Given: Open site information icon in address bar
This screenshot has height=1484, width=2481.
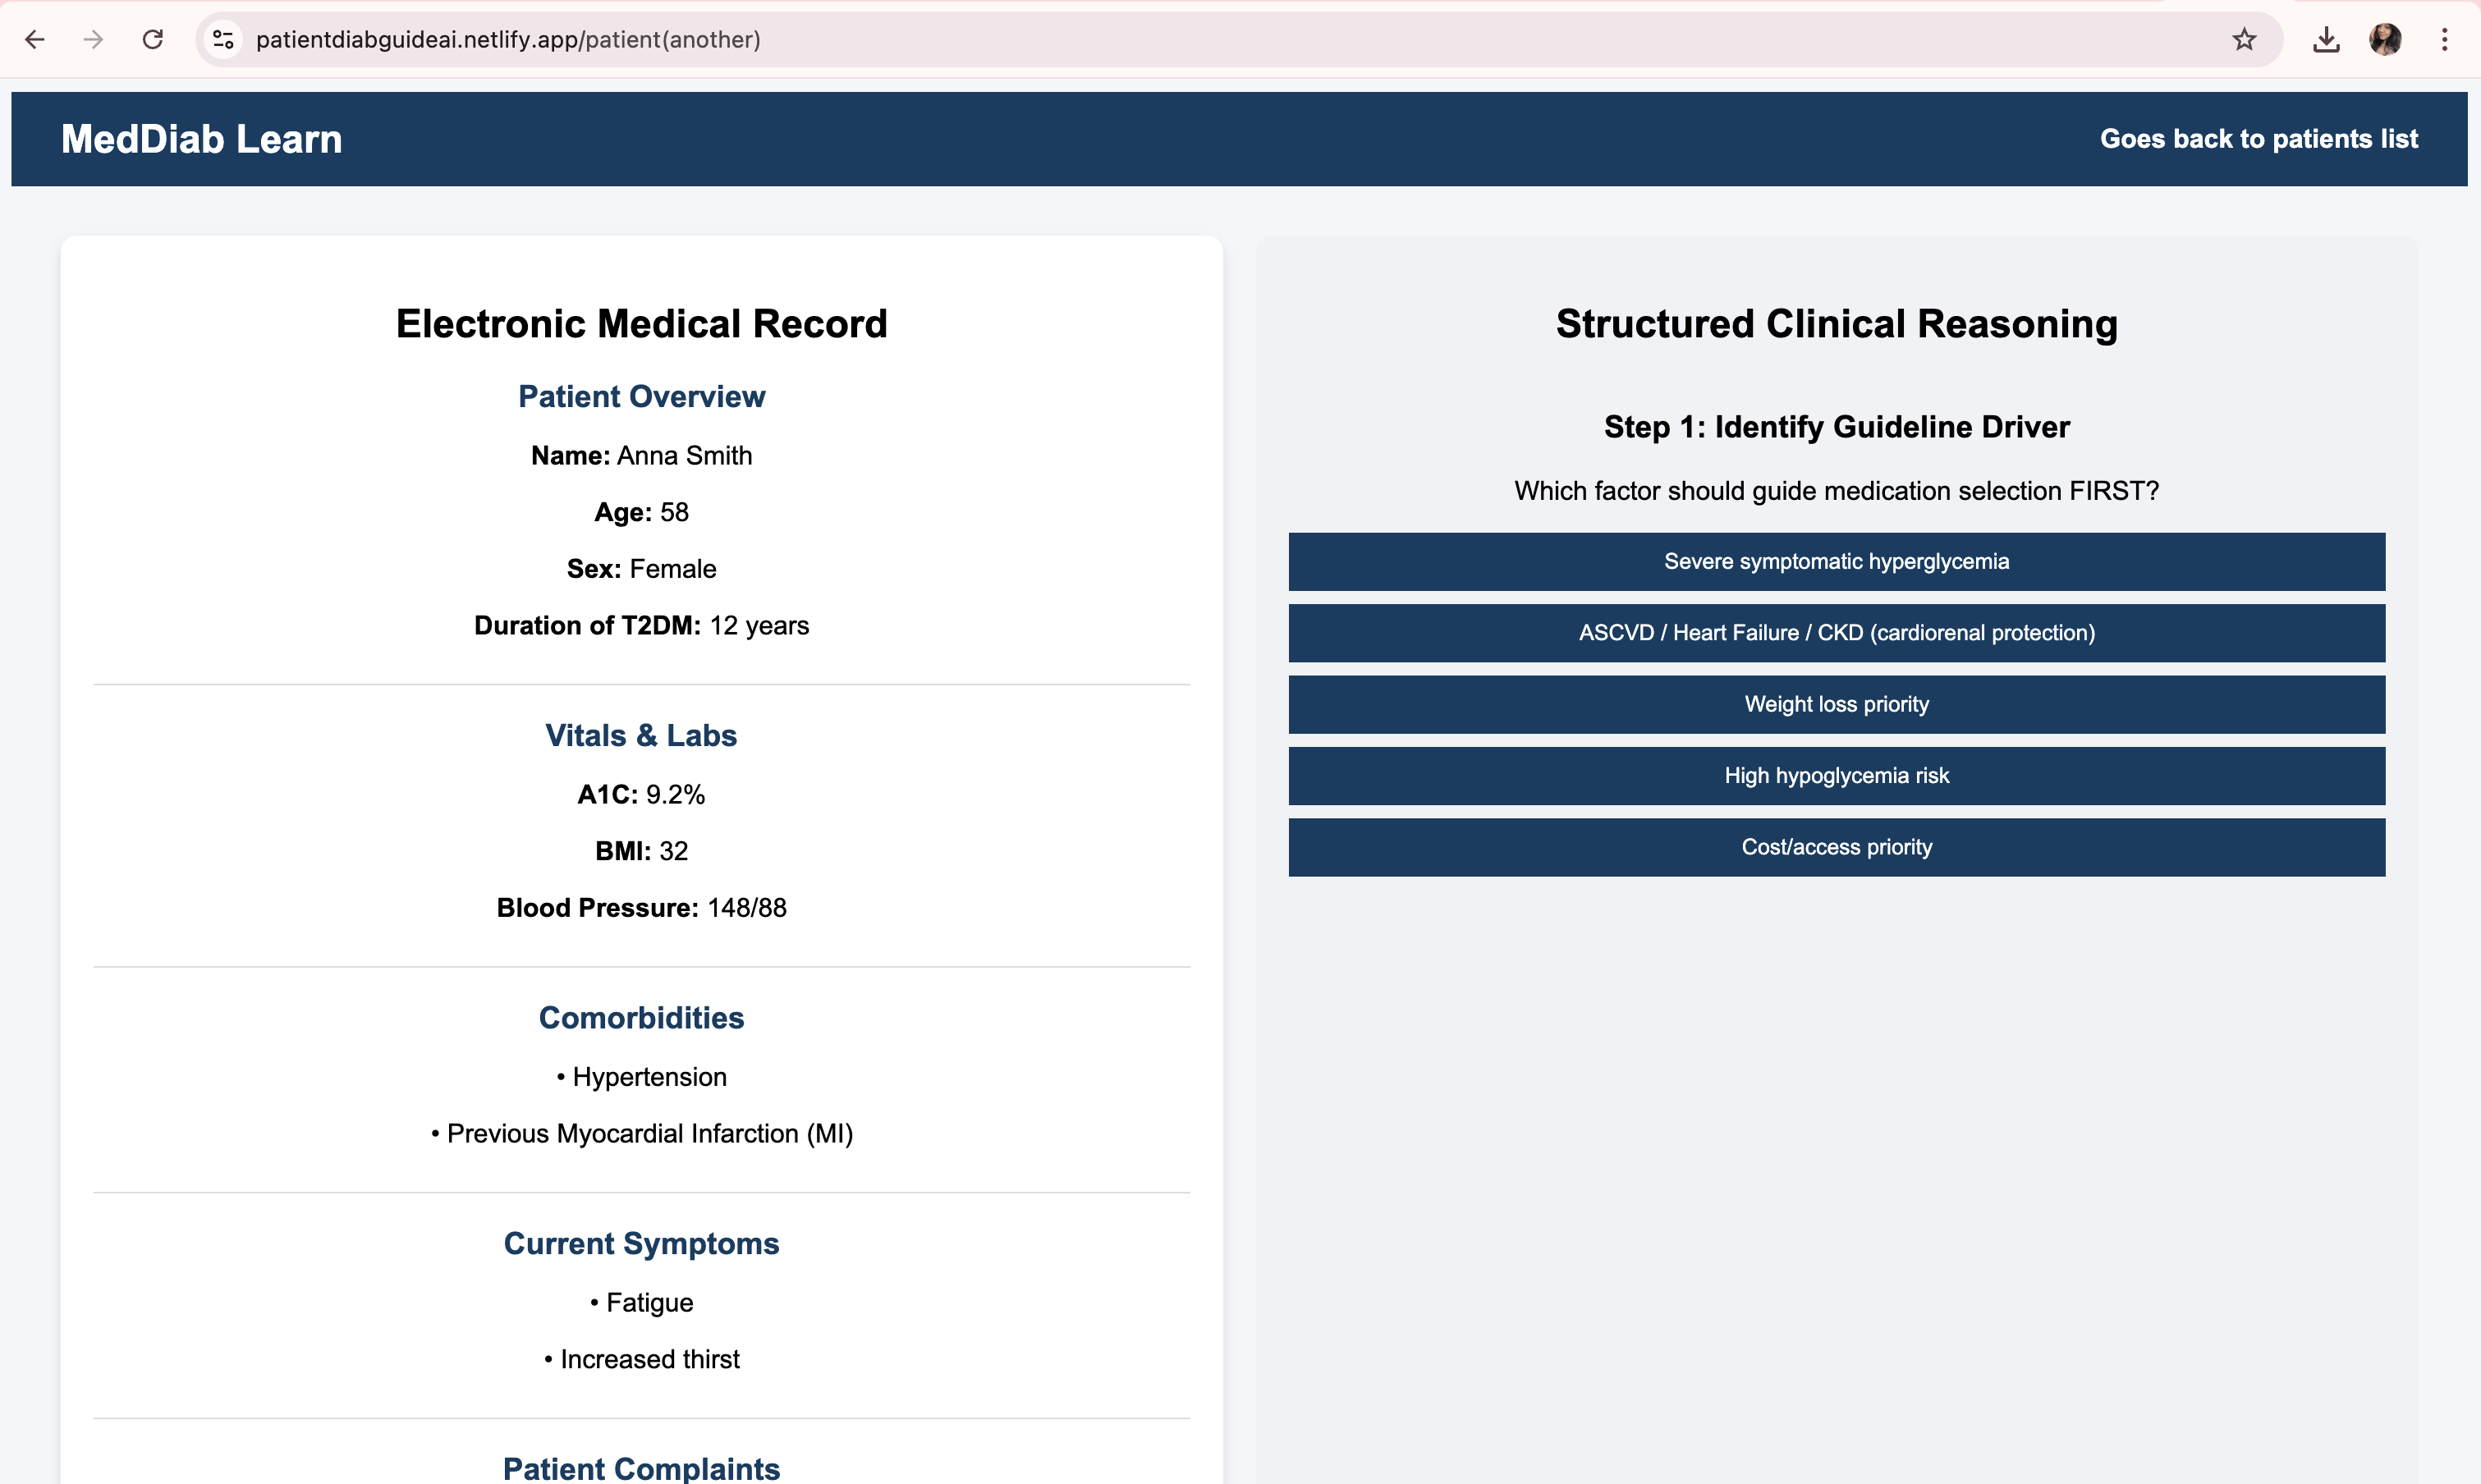Looking at the screenshot, I should 223,39.
